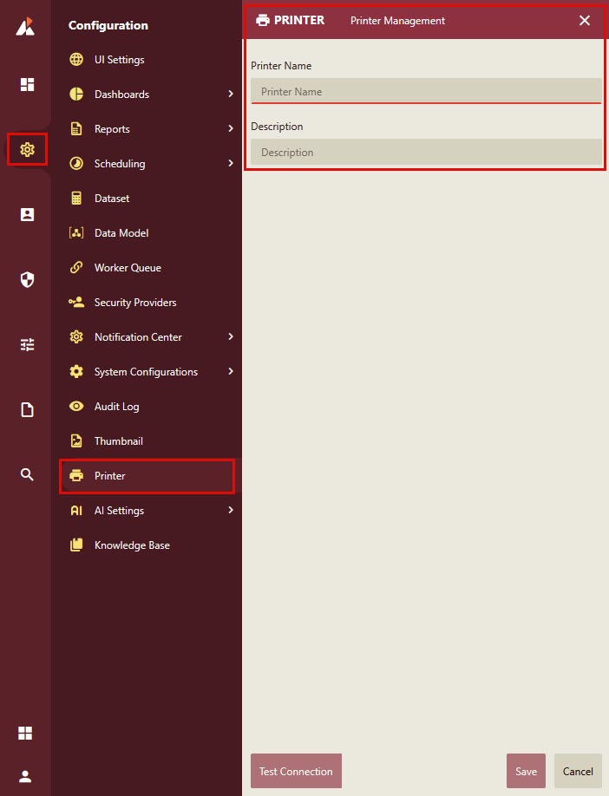
Task: Open the security shield icon in rail
Action: tap(27, 279)
